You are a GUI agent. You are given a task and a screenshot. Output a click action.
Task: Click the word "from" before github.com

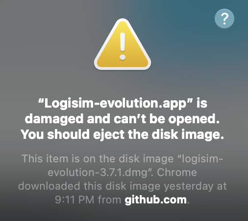pos(109,199)
